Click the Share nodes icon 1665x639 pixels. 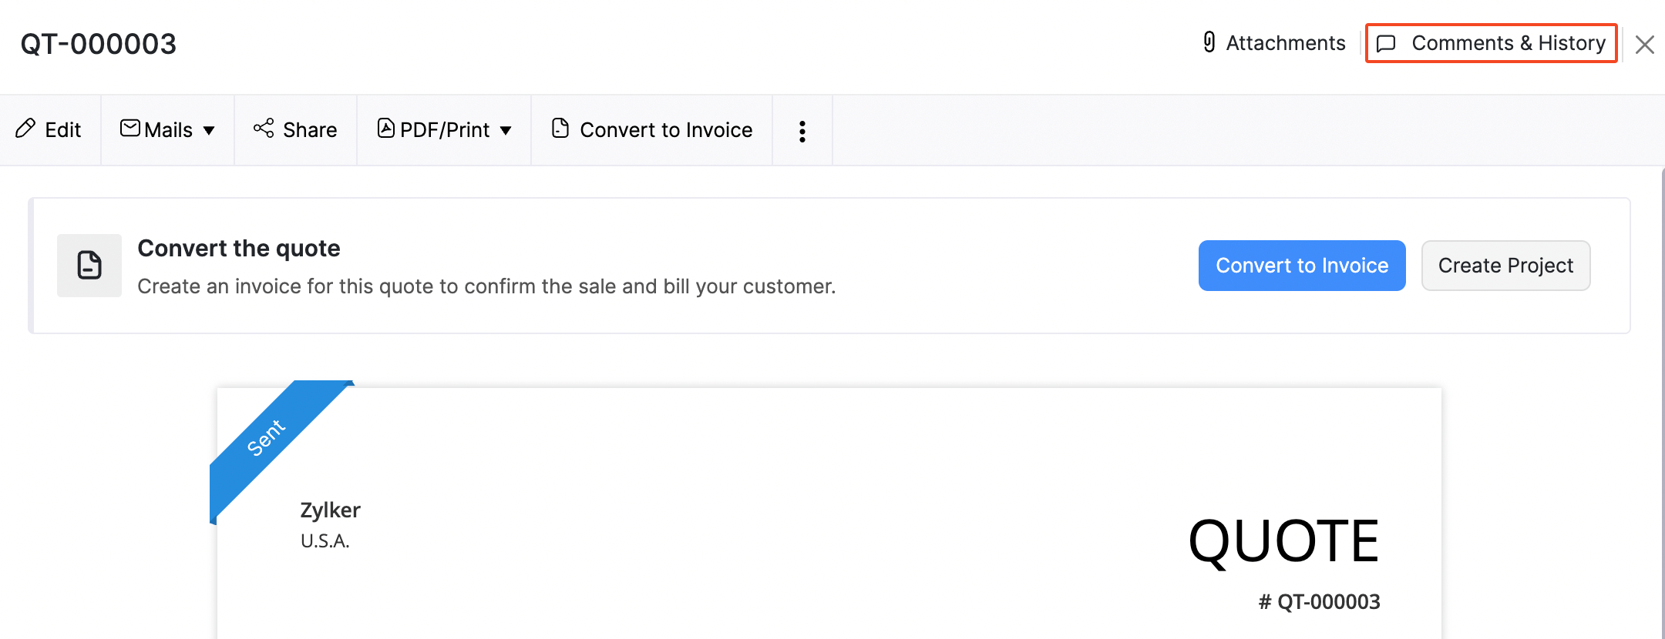click(x=264, y=128)
